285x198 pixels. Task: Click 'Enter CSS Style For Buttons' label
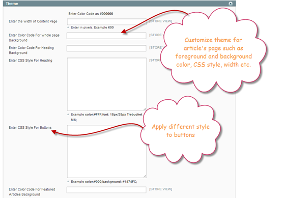(x=30, y=127)
